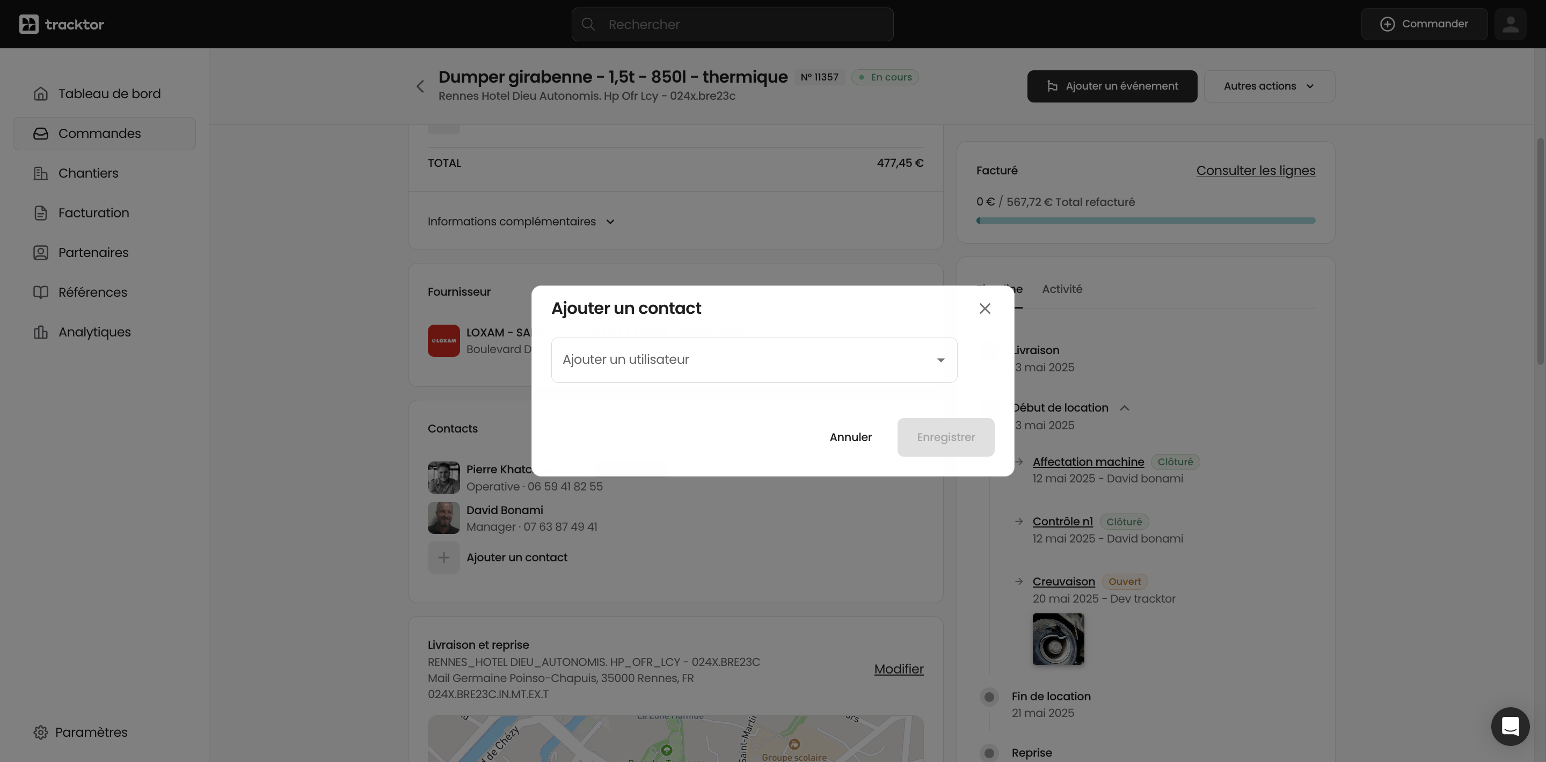Click the Commandes inbox icon
Screen dimensions: 1546x762
(40, 133)
